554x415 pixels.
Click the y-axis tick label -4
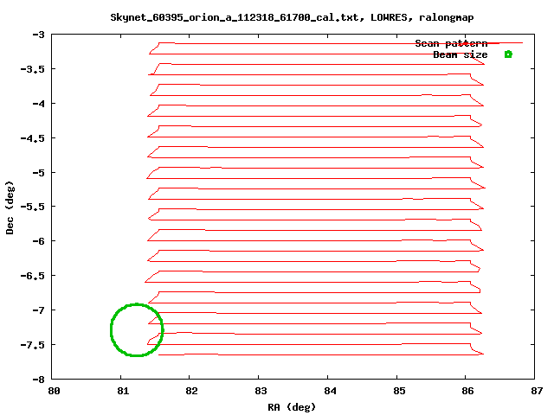click(38, 104)
